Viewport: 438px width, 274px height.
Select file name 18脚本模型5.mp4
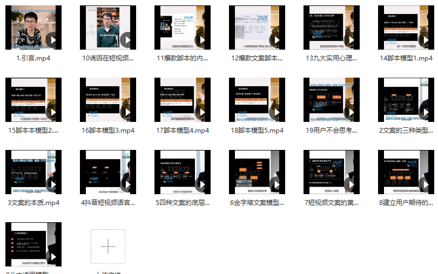pos(257,131)
